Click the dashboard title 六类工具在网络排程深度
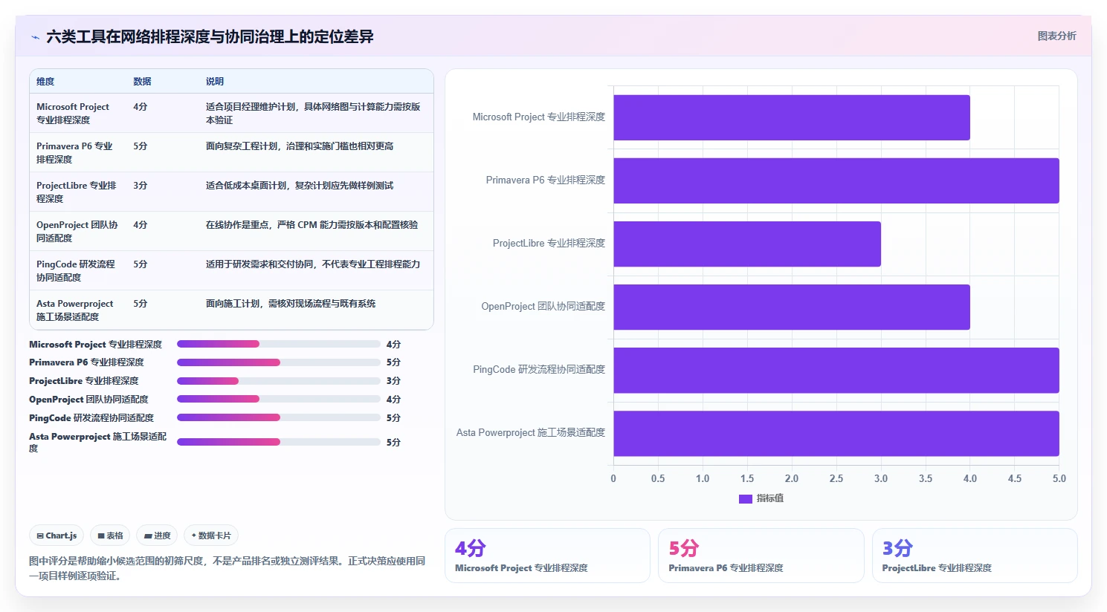 tap(210, 37)
